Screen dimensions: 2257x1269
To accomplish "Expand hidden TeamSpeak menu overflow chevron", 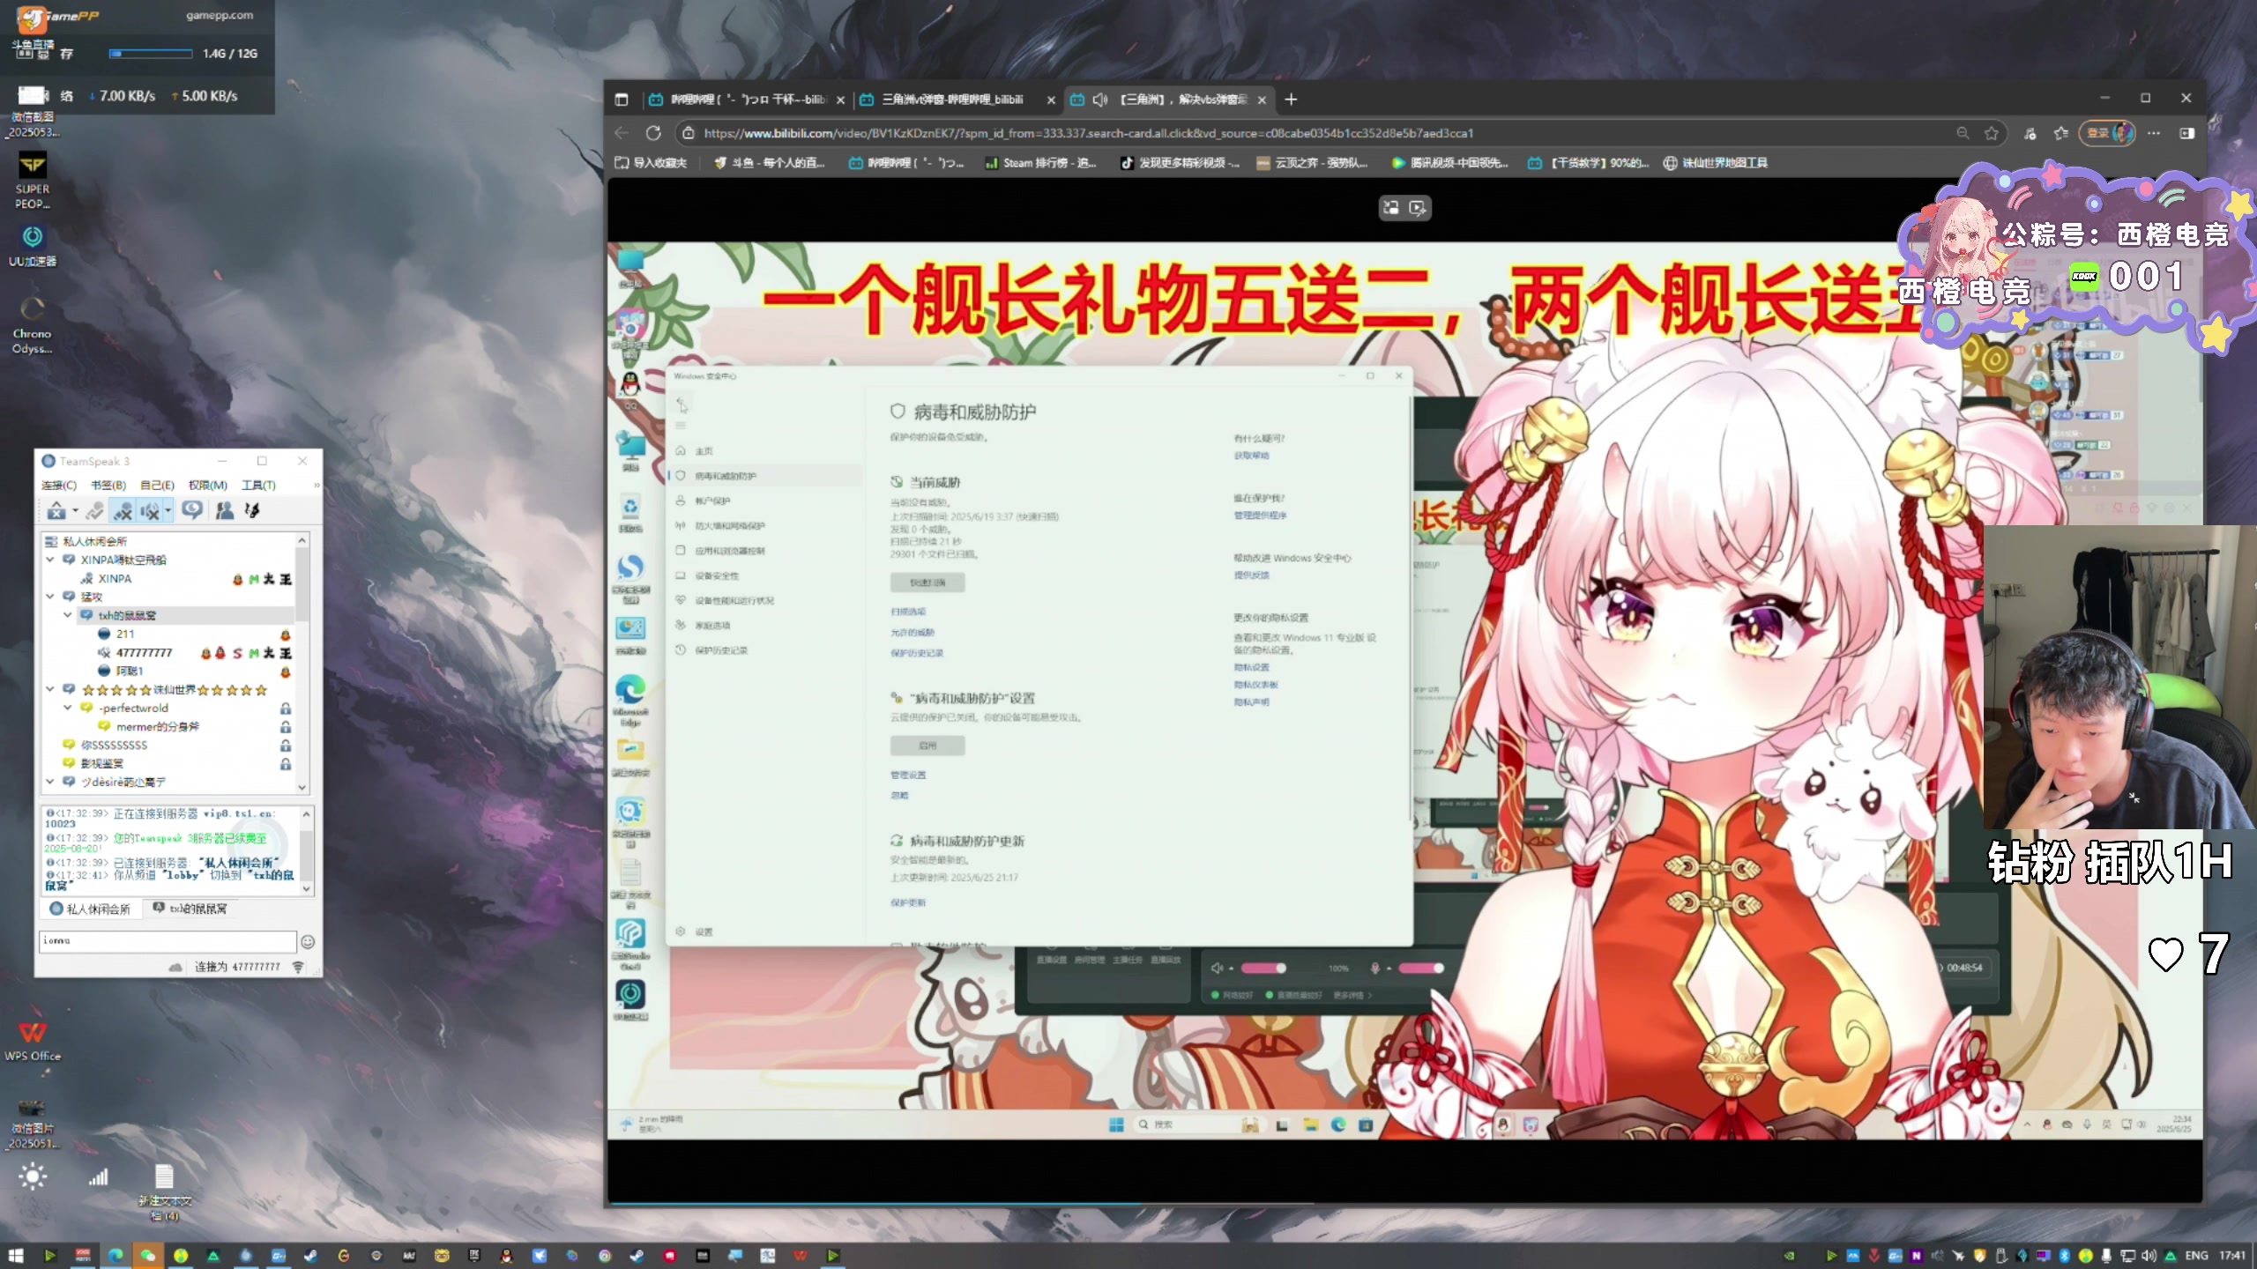I will tap(316, 486).
